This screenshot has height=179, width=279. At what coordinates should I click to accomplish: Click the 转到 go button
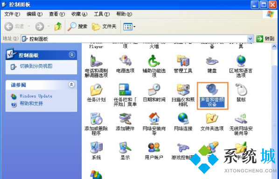click(x=266, y=39)
